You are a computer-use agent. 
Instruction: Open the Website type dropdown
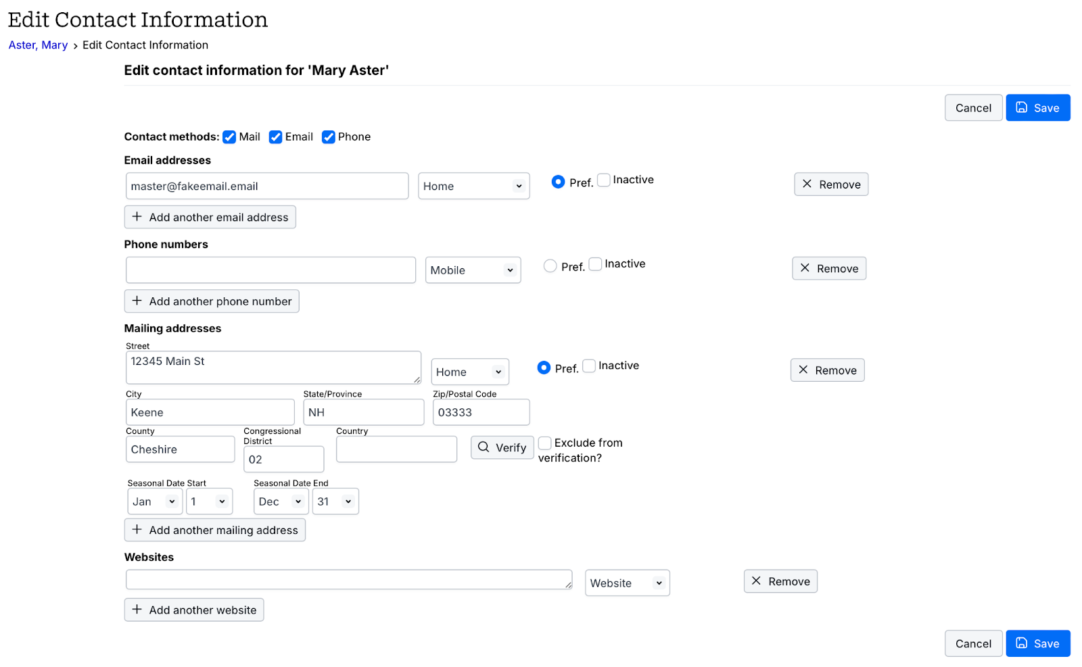tap(628, 583)
